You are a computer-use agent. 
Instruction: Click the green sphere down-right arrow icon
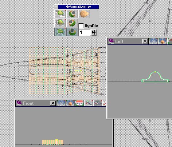72,14
